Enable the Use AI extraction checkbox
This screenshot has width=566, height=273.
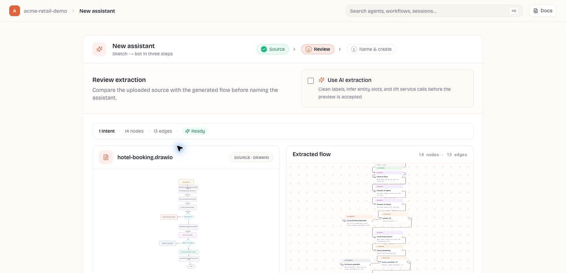coord(311,80)
